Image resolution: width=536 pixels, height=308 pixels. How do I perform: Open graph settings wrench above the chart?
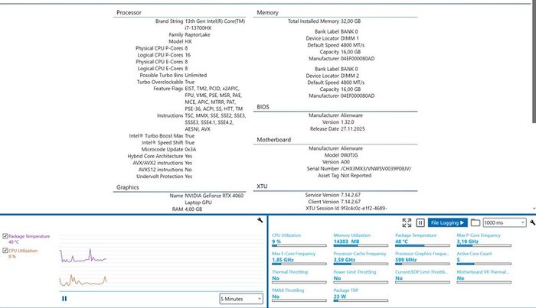(x=260, y=220)
